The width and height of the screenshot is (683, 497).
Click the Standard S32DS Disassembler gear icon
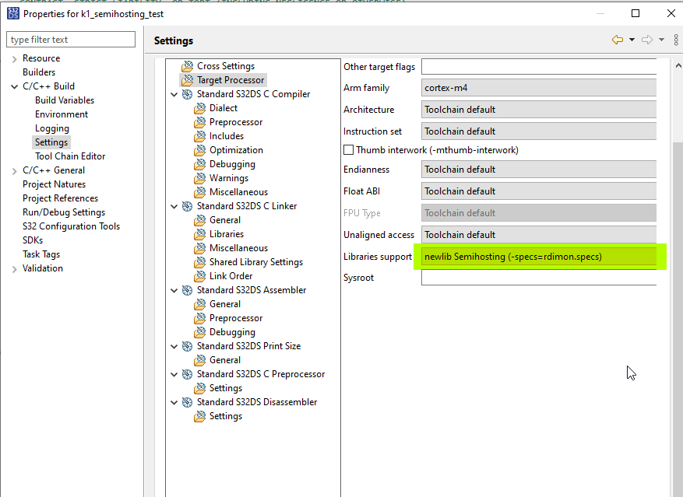(x=186, y=401)
